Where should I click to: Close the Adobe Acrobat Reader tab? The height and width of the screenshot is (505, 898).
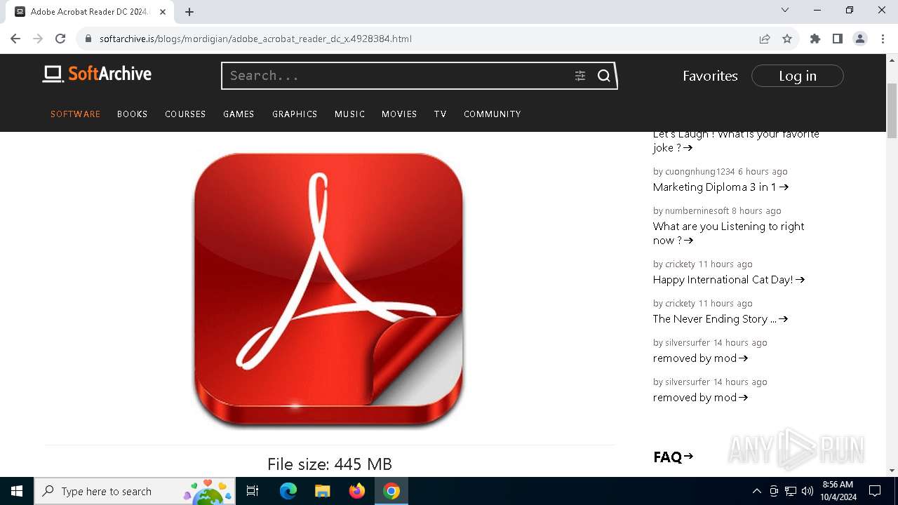click(x=163, y=12)
